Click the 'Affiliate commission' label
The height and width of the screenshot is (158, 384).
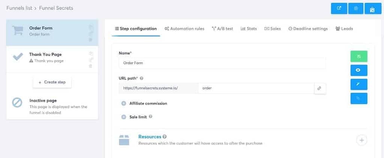pyautogui.click(x=148, y=103)
